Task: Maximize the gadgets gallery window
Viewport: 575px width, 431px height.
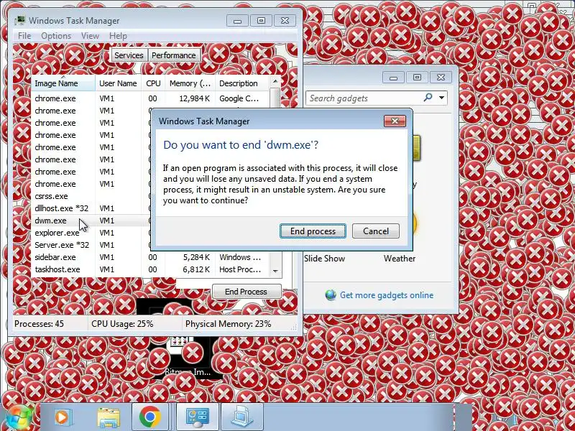Action: [x=417, y=78]
